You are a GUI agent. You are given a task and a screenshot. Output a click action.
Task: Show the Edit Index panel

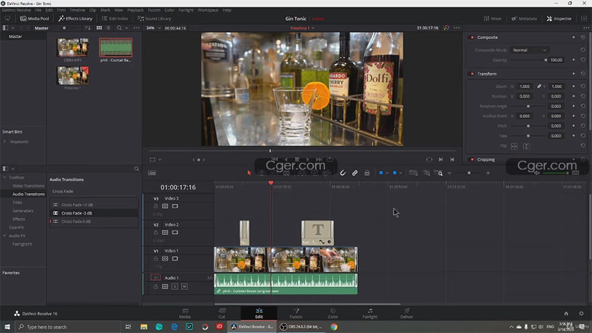tap(115, 19)
